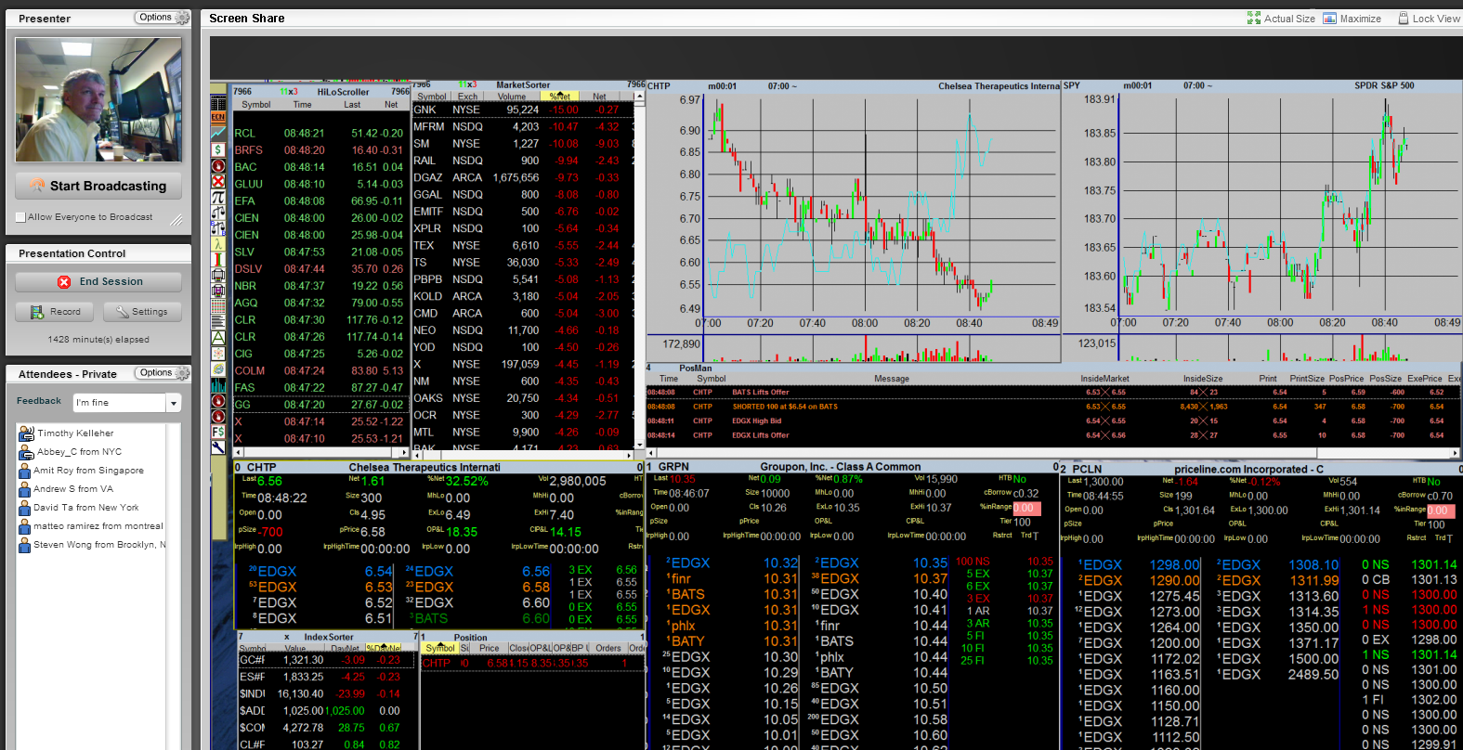Viewport: 1463px width, 750px height.
Task: Click the red-green I-beam toolbar icon
Action: (218, 260)
